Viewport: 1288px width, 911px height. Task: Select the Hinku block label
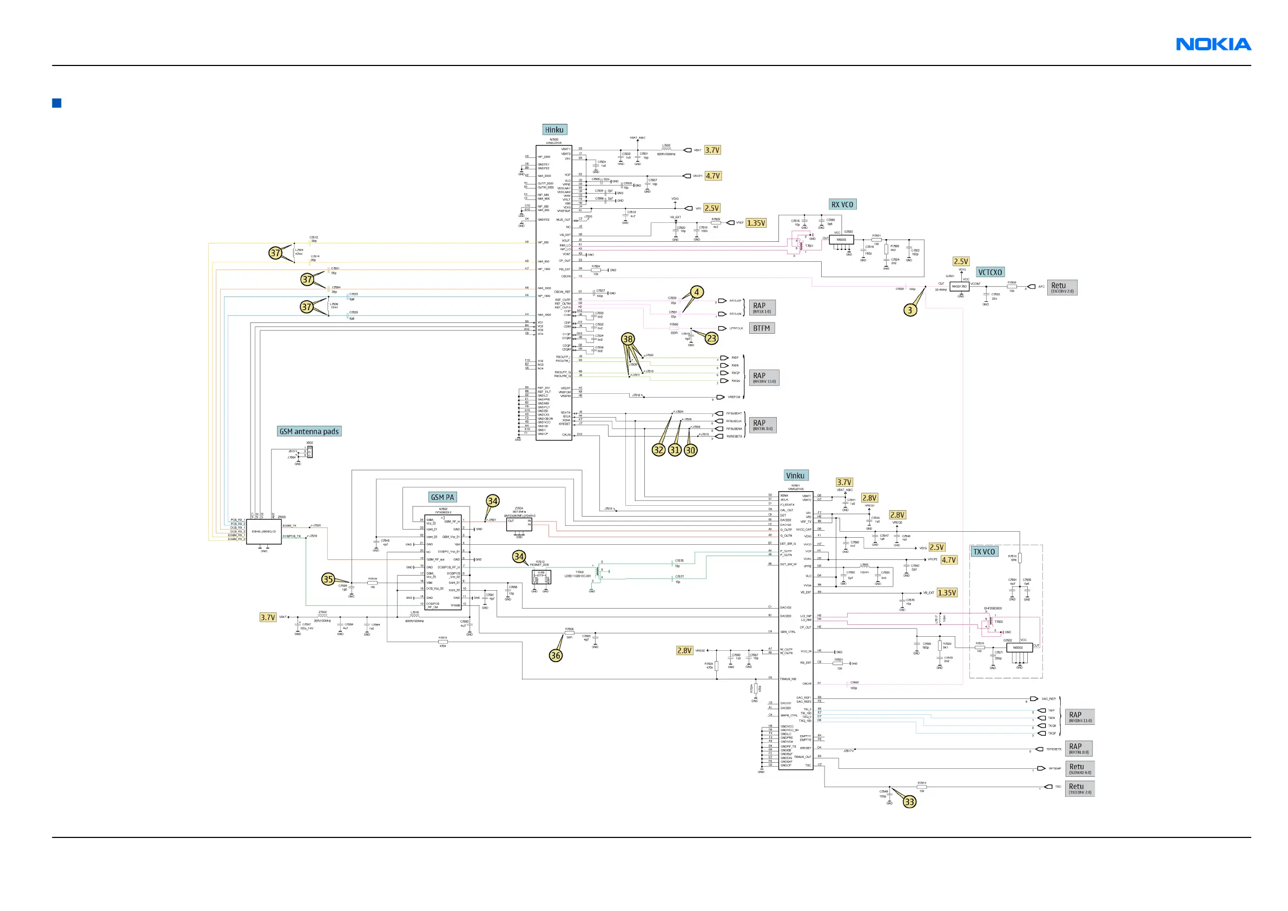554,130
